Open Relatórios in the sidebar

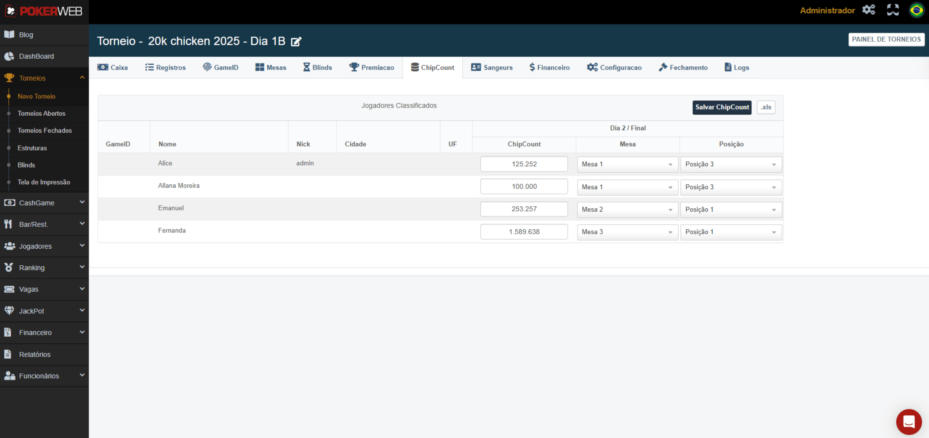tap(35, 354)
